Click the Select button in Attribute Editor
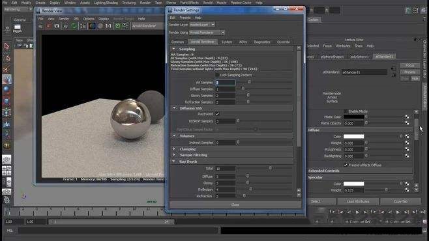Screen dimensions: 429x241 (316, 201)
